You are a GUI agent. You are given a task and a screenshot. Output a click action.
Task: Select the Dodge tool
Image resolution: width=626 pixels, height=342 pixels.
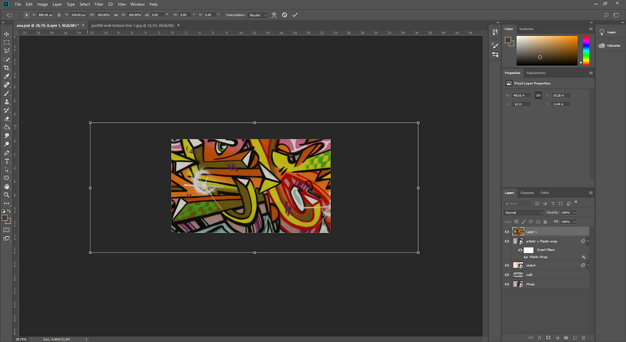pyautogui.click(x=7, y=144)
